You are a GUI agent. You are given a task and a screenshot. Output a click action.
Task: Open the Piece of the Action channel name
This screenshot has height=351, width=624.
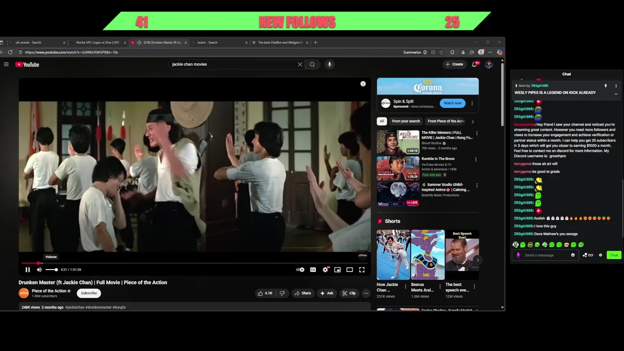[x=49, y=291]
